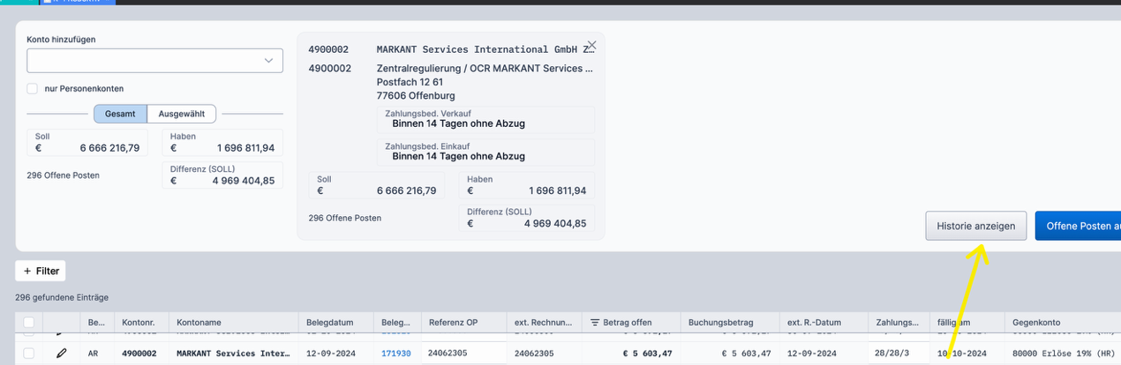Select the 'Zahlungsbed. Verkauf' payment terms box

click(x=485, y=119)
